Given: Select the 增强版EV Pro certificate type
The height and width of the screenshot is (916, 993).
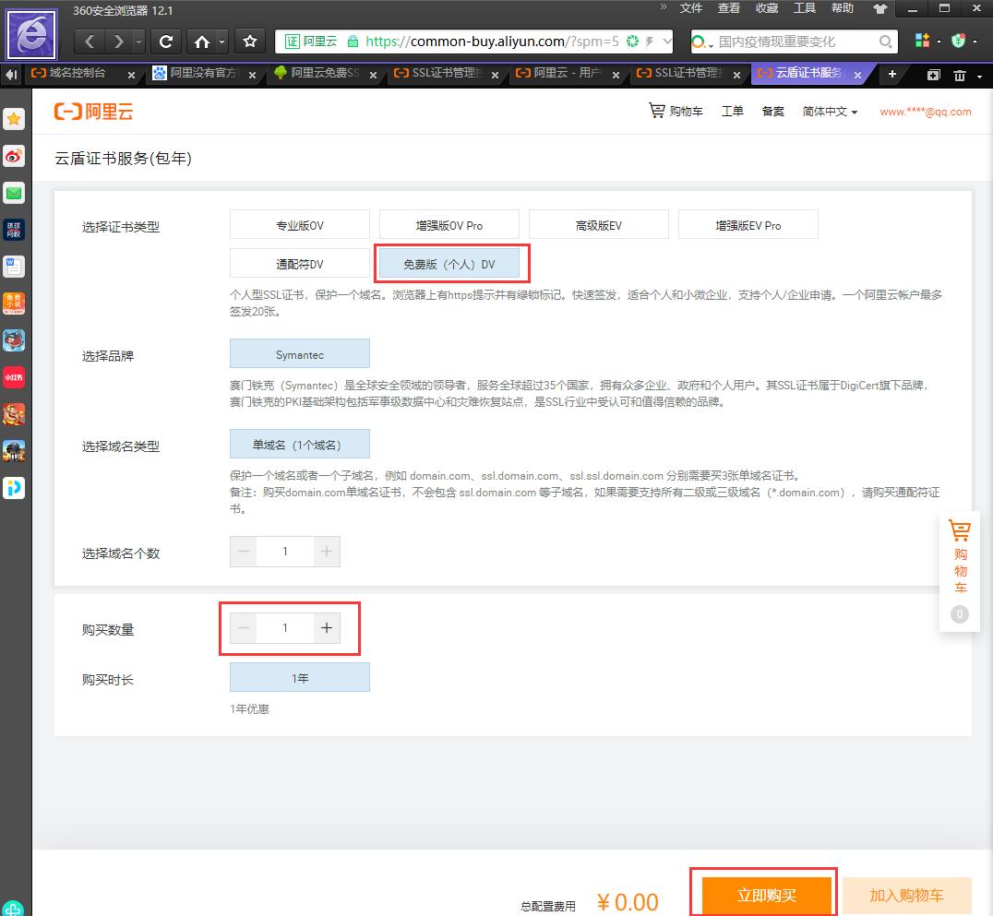Looking at the screenshot, I should click(748, 223).
